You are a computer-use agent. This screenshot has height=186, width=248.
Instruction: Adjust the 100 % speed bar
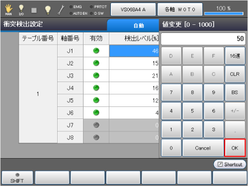pos(224,14)
